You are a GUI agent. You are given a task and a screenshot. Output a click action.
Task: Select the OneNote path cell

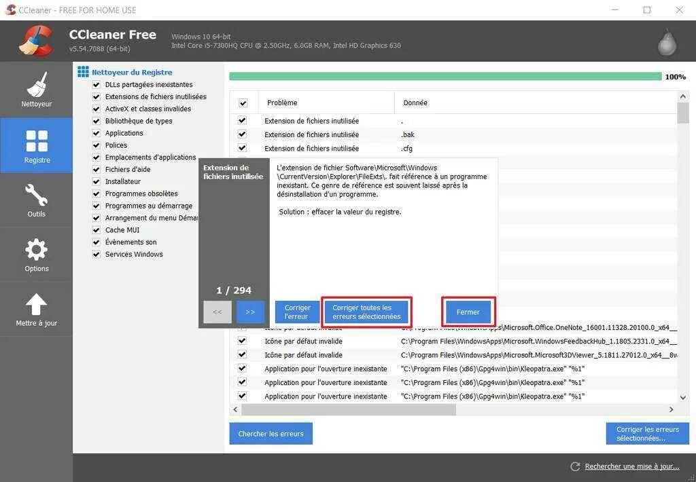pos(539,327)
